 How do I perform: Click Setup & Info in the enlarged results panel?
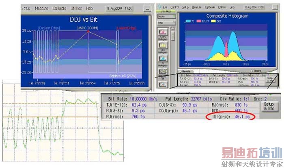coord(269,106)
